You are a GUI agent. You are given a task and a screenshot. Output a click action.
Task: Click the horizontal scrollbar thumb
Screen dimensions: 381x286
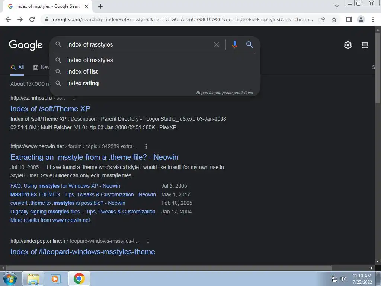[169, 268]
